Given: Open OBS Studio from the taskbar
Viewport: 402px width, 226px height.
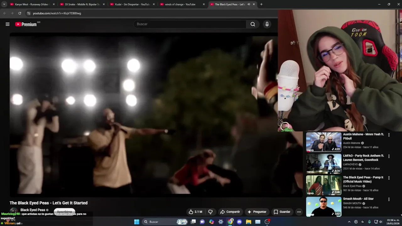Looking at the screenshot, I should (x=267, y=222).
